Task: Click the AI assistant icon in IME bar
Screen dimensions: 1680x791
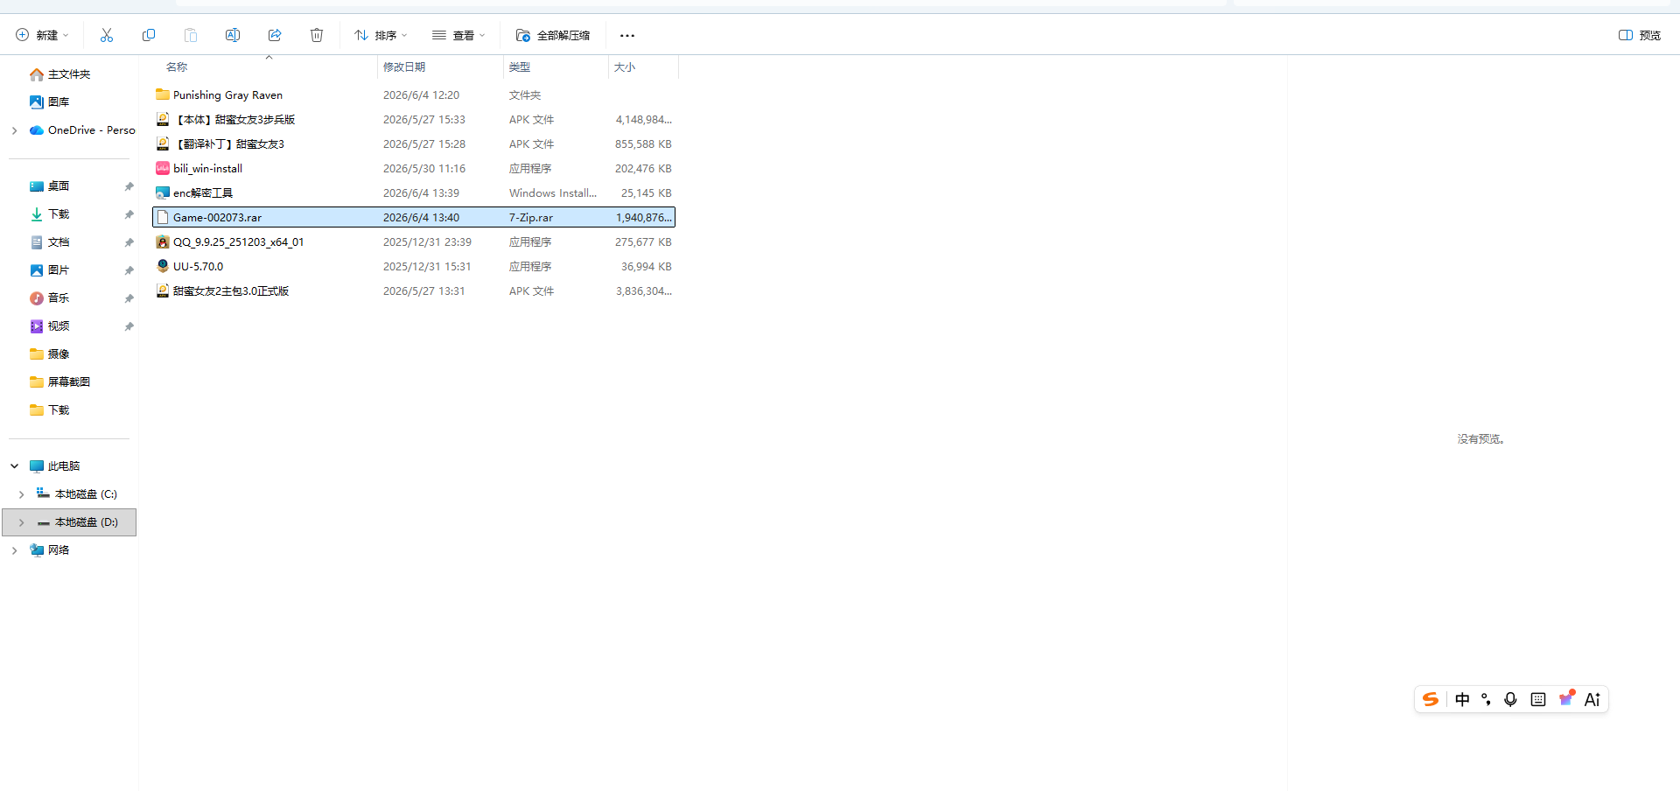Action: (x=1592, y=699)
